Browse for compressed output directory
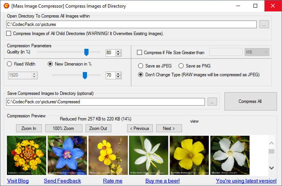Image resolution: width=282 pixels, height=186 pixels. click(x=213, y=102)
